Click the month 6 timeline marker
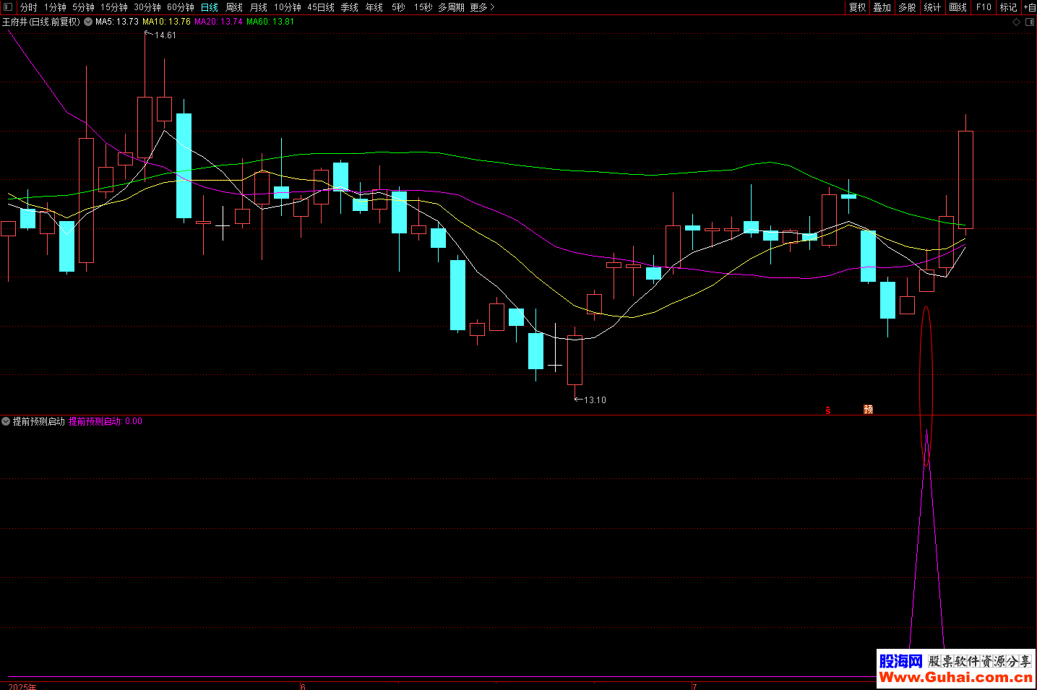The width and height of the screenshot is (1037, 690). point(304,686)
